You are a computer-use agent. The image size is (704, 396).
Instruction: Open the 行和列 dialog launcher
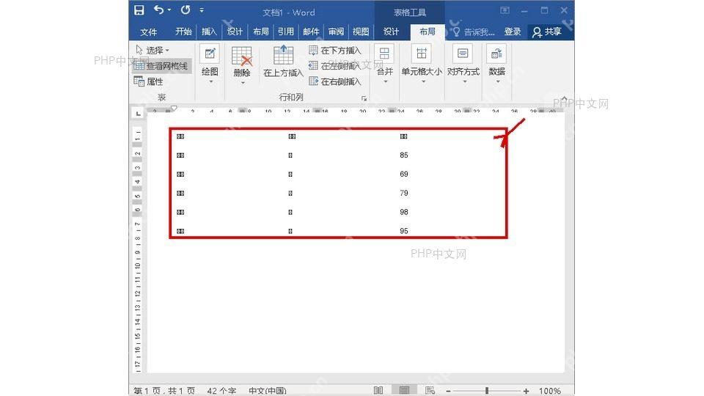point(364,98)
